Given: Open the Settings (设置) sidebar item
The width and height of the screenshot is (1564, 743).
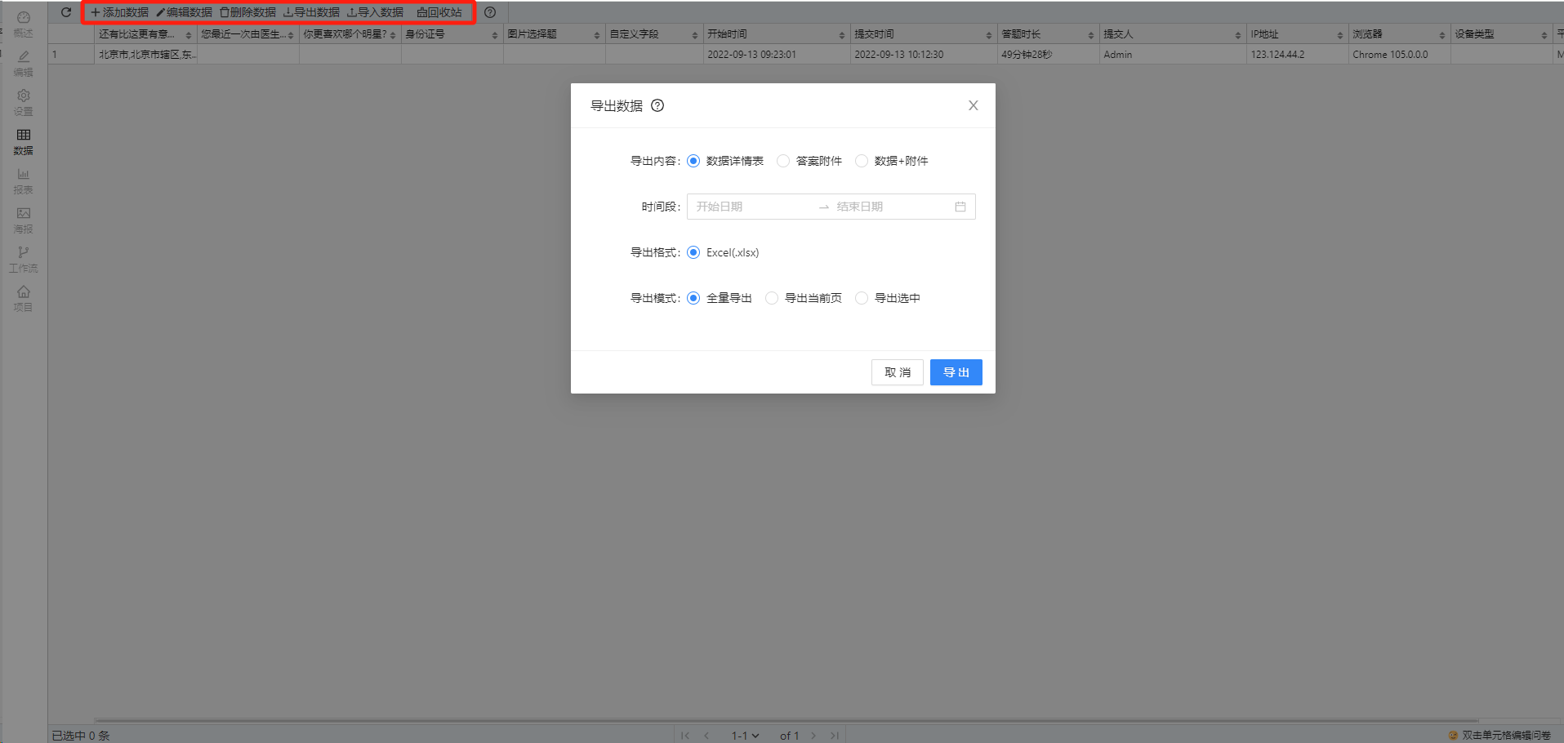Looking at the screenshot, I should (24, 103).
